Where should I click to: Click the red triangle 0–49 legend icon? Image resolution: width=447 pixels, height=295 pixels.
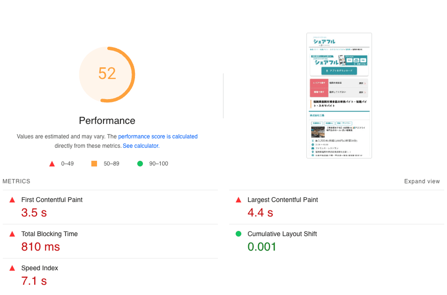point(52,164)
